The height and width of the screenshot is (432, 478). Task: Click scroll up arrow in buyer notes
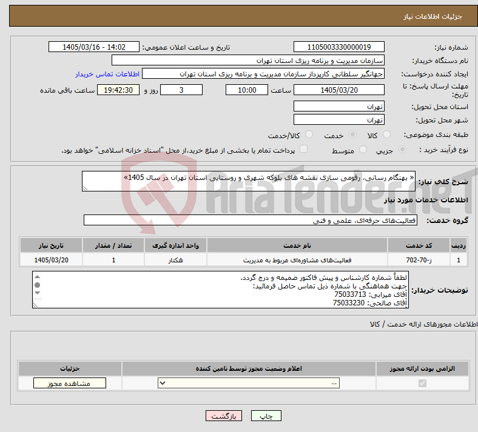pyautogui.click(x=37, y=277)
